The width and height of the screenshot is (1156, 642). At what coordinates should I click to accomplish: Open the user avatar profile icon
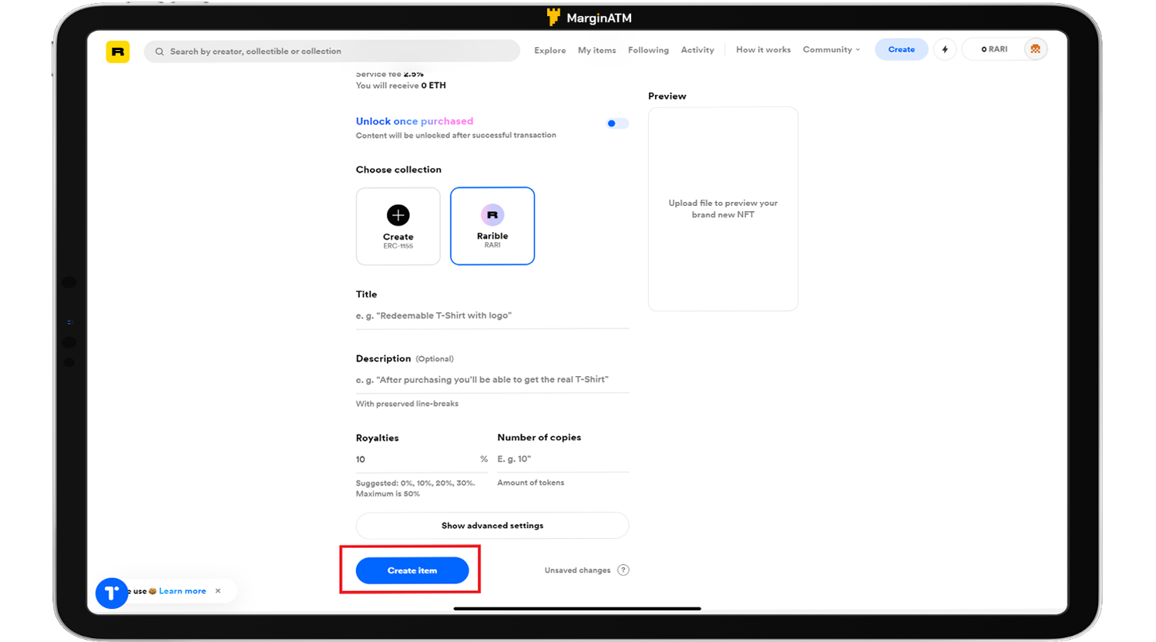[x=1035, y=49]
